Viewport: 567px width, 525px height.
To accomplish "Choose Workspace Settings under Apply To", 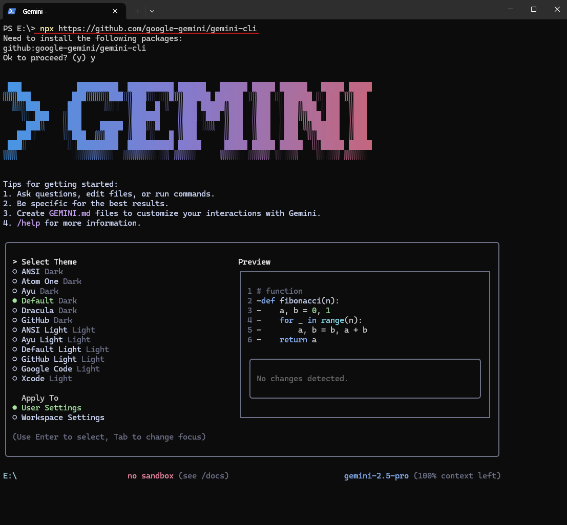I will point(58,418).
